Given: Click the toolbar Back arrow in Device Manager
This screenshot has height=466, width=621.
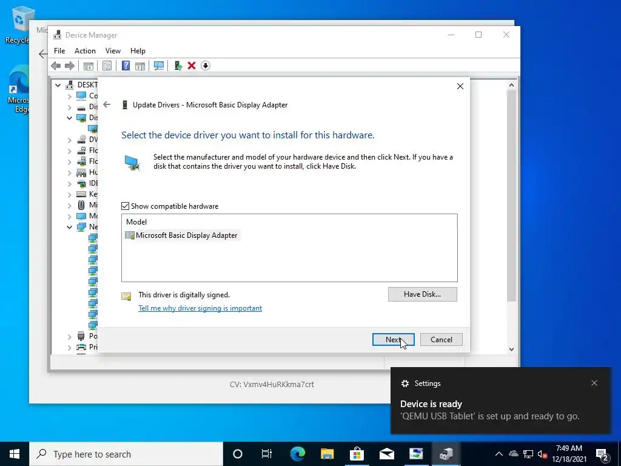Looking at the screenshot, I should click(56, 66).
